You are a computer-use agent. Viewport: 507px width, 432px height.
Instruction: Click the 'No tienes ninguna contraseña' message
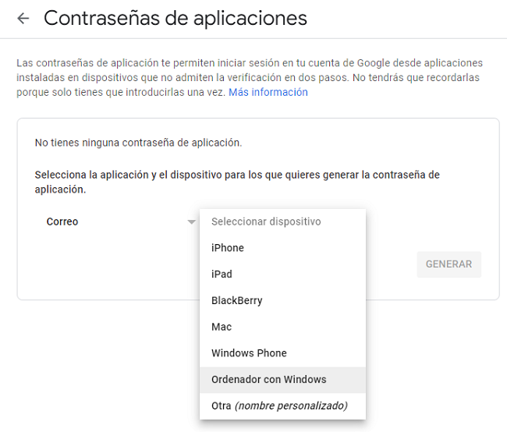tap(138, 143)
